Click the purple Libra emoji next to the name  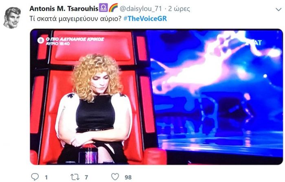[x=103, y=8]
